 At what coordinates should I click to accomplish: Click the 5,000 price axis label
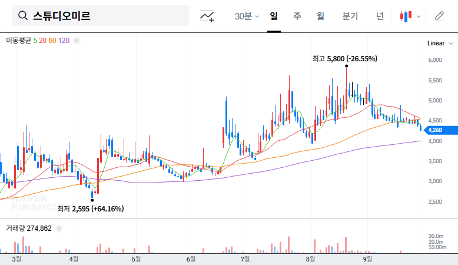point(435,101)
